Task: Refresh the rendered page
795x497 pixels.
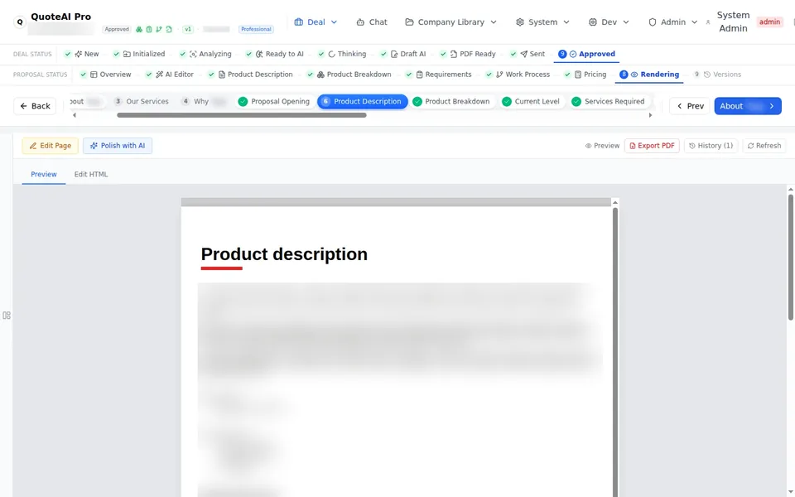Action: point(764,146)
